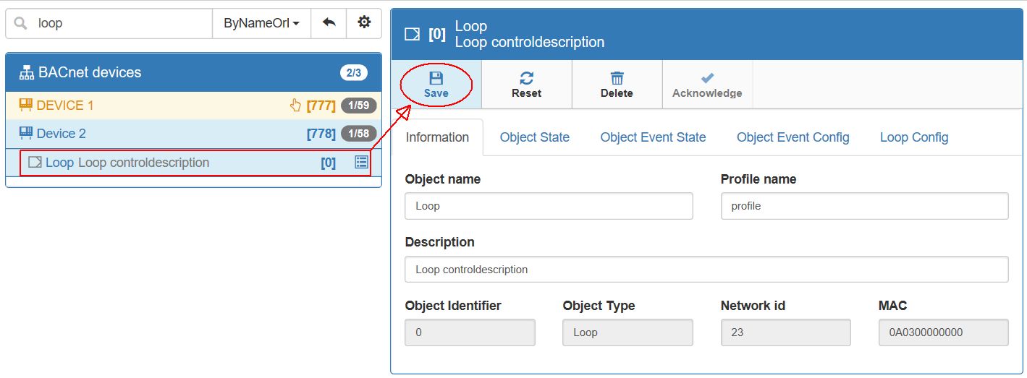Click the Acknowledge checkmark icon
1027x378 pixels.
tap(707, 78)
